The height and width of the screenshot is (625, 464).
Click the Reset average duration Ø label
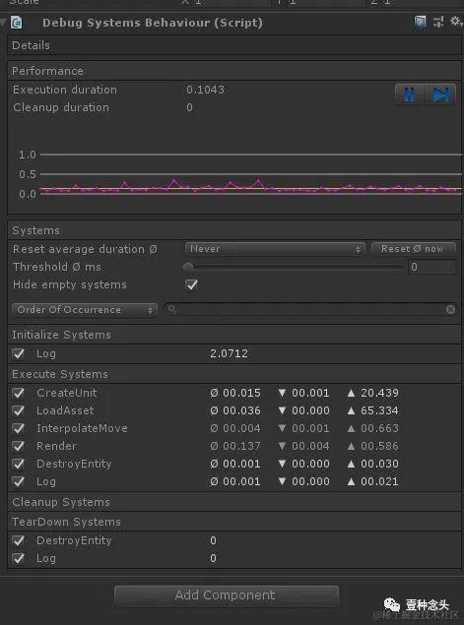[85, 249]
